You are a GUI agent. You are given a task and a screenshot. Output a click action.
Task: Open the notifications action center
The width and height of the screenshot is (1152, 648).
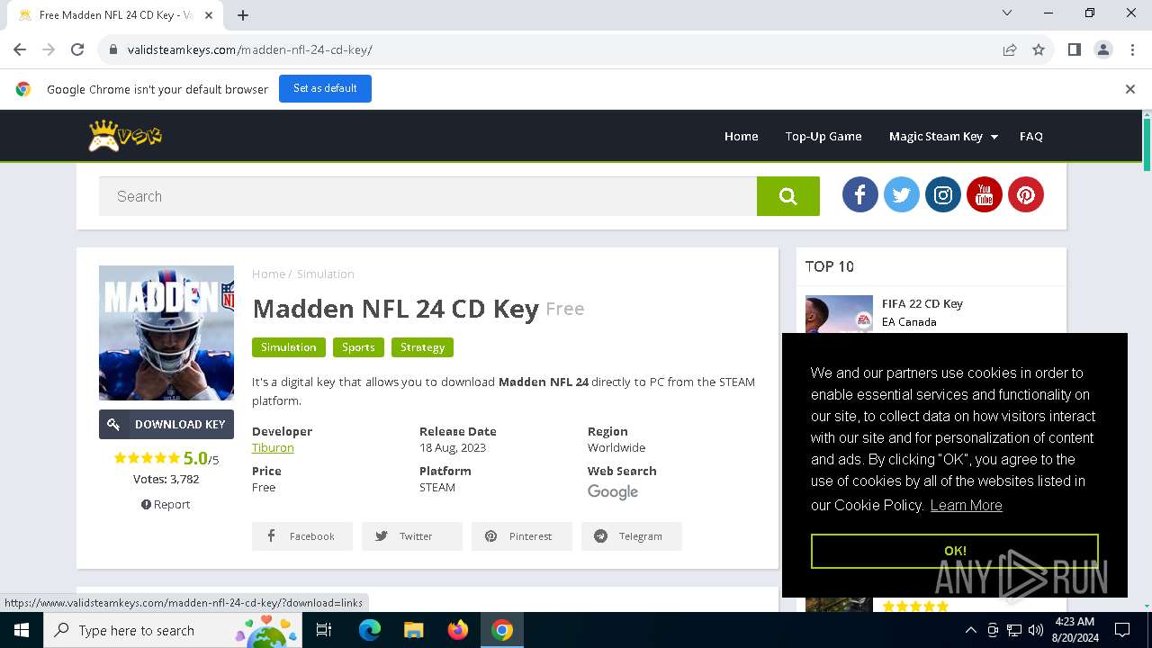point(1122,630)
